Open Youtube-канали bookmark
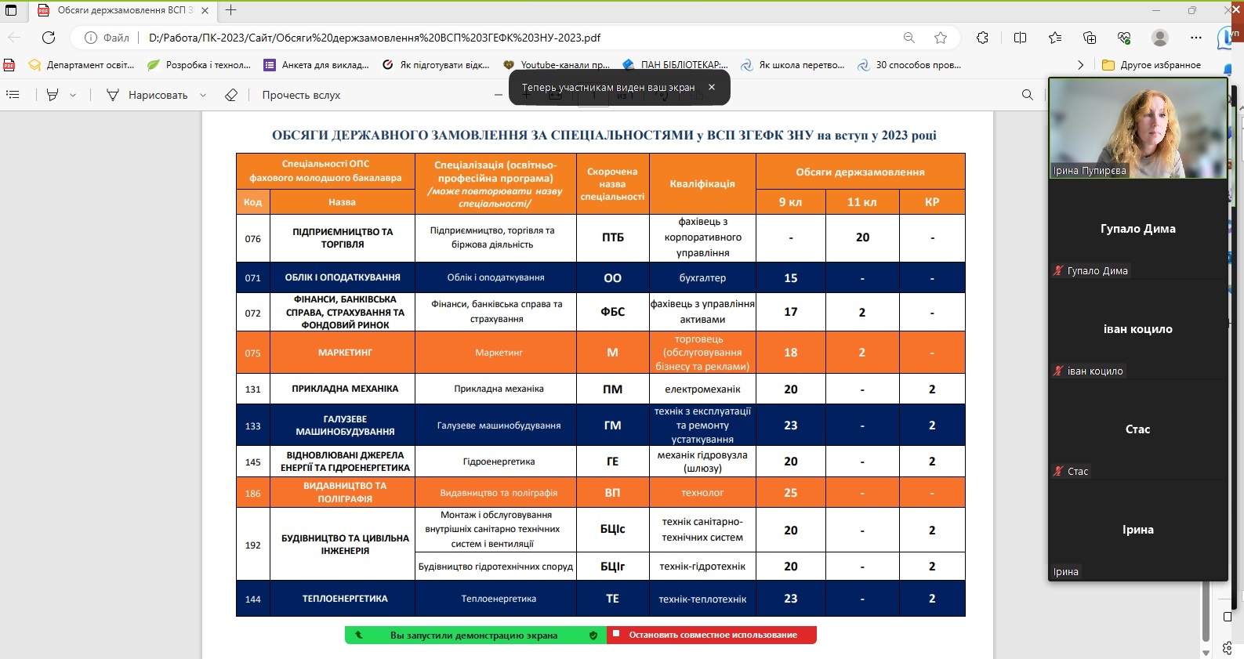Viewport: 1244px width, 659px height. coord(557,65)
